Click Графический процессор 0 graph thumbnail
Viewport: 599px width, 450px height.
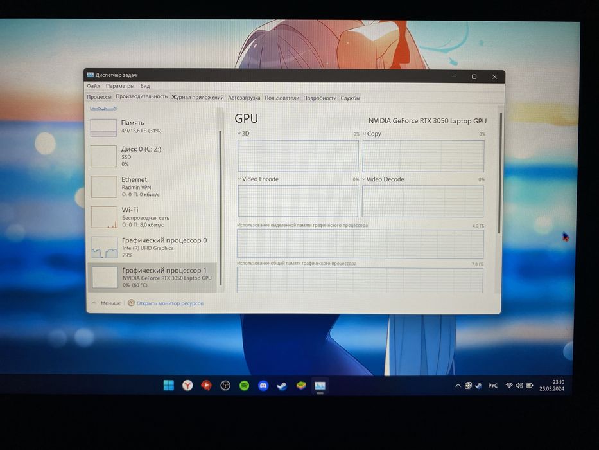(104, 248)
